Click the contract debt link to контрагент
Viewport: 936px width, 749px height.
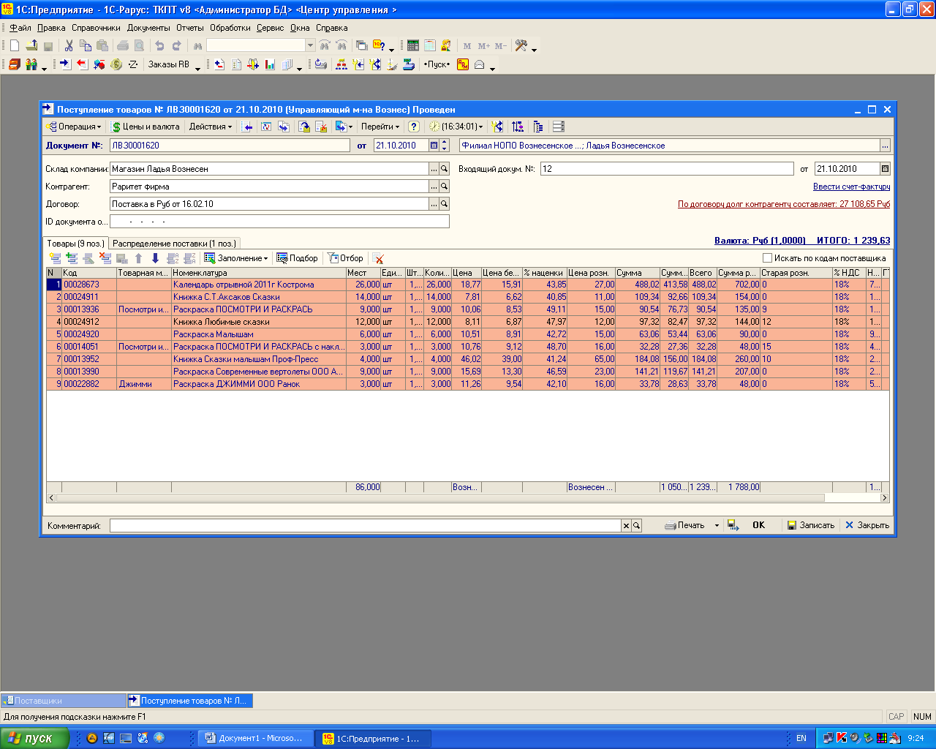coord(784,204)
